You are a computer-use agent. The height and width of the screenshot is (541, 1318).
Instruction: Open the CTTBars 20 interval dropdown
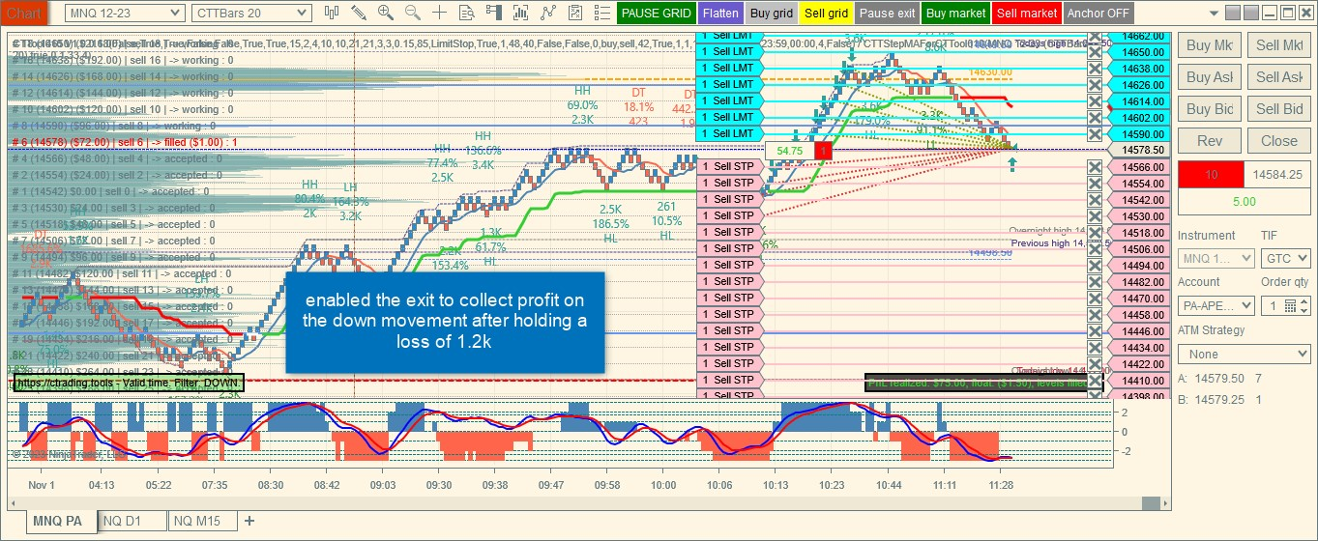point(250,14)
